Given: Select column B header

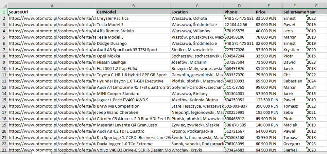Looking at the screenshot, I should [x=133, y=5].
